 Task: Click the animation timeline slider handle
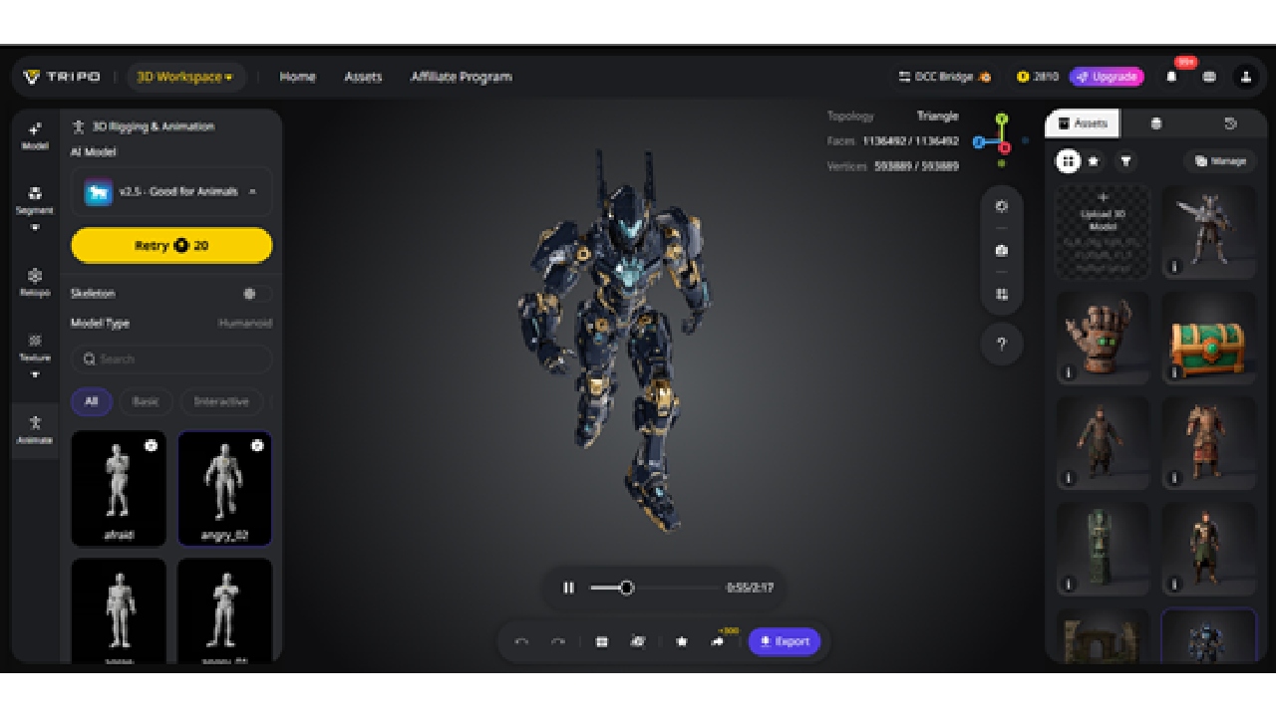coord(626,588)
